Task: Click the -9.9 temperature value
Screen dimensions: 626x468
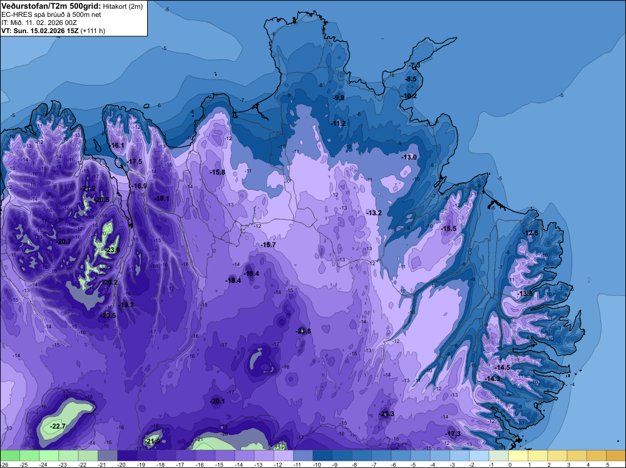Action: 339,98
